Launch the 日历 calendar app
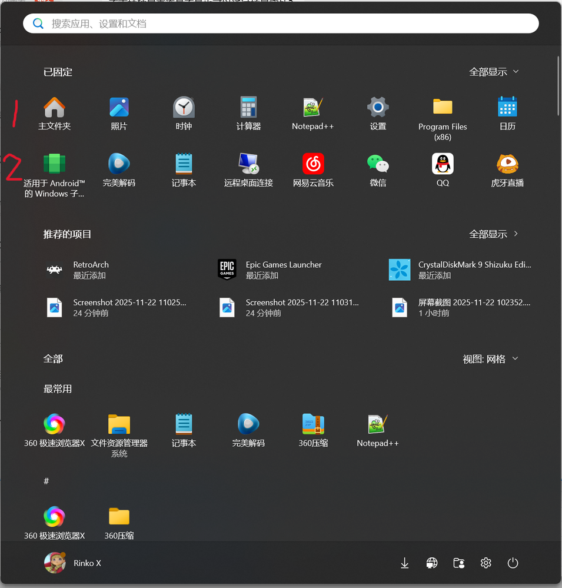 tap(507, 114)
